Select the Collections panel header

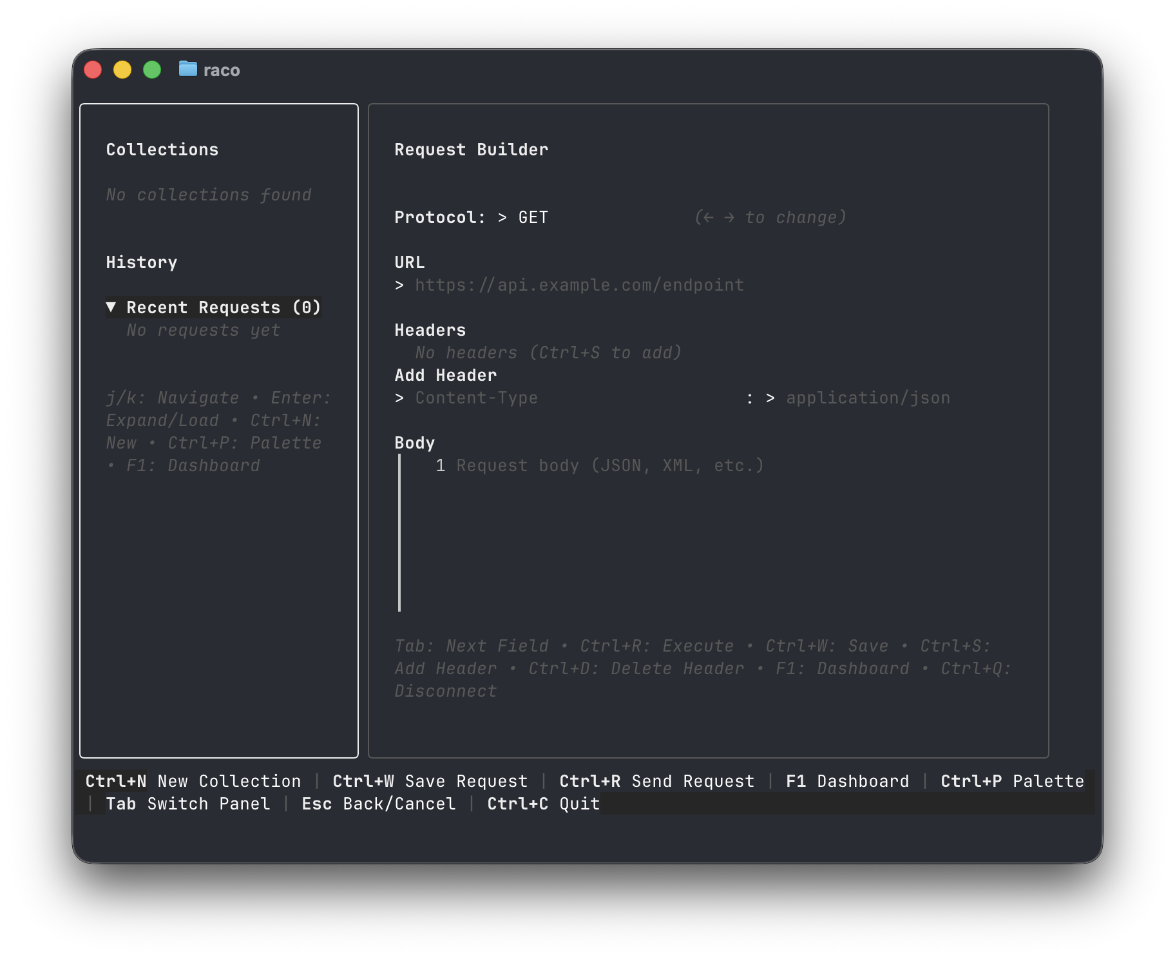point(162,149)
